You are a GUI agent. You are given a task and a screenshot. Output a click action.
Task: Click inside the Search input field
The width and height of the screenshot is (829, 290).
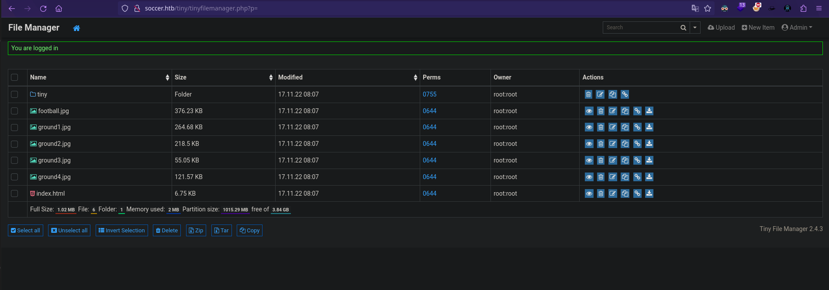(x=640, y=28)
